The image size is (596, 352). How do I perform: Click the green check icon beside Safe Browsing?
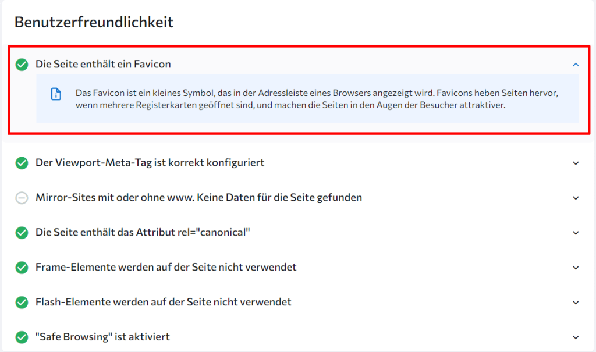[x=22, y=337]
